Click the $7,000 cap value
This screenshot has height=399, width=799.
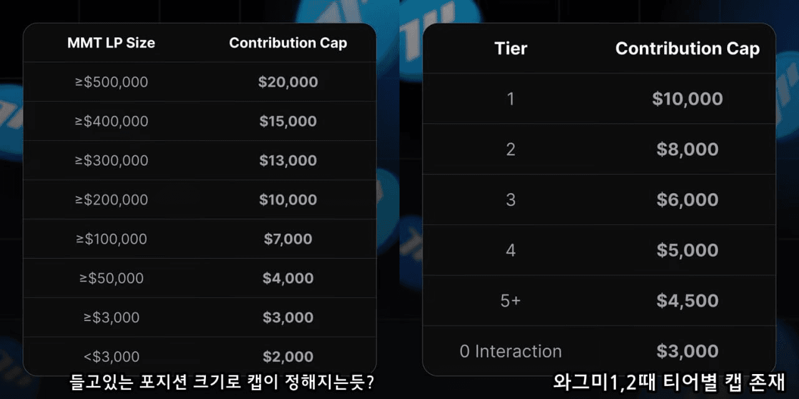coord(288,239)
